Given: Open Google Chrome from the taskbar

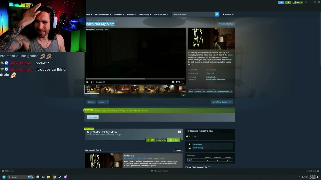Looking at the screenshot, I should point(54,177).
